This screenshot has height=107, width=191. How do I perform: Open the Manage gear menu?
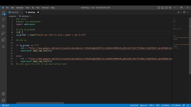(x=3, y=100)
